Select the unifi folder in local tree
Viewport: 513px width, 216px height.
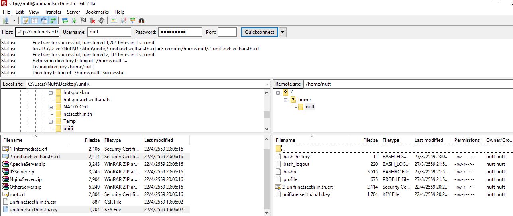pyautogui.click(x=68, y=128)
